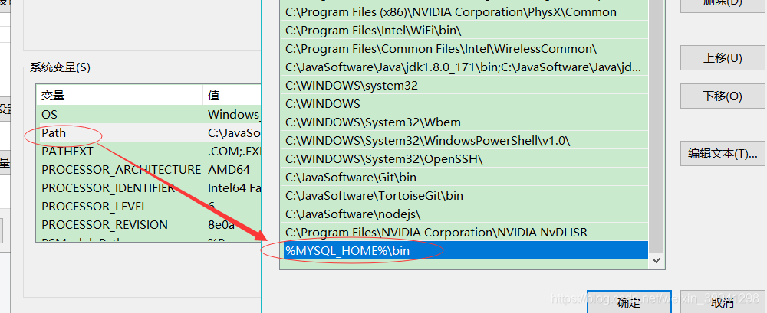This screenshot has height=313, width=767.
Task: Click the scroll down arrow of path list
Action: click(656, 261)
